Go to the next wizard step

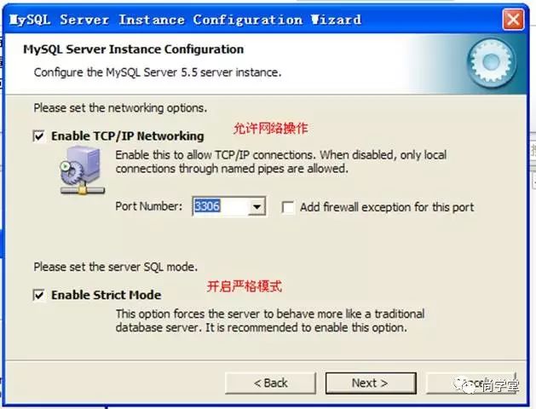tap(371, 383)
